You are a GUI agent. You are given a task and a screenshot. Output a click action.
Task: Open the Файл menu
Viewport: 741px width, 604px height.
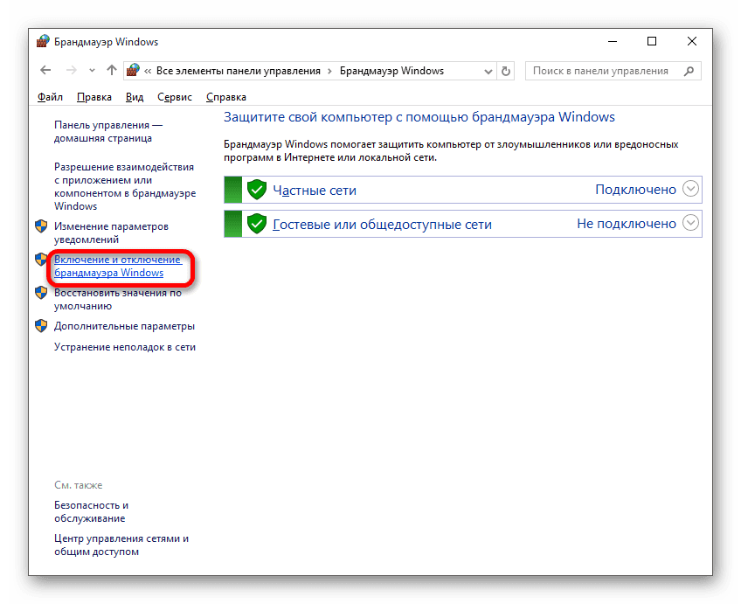50,97
